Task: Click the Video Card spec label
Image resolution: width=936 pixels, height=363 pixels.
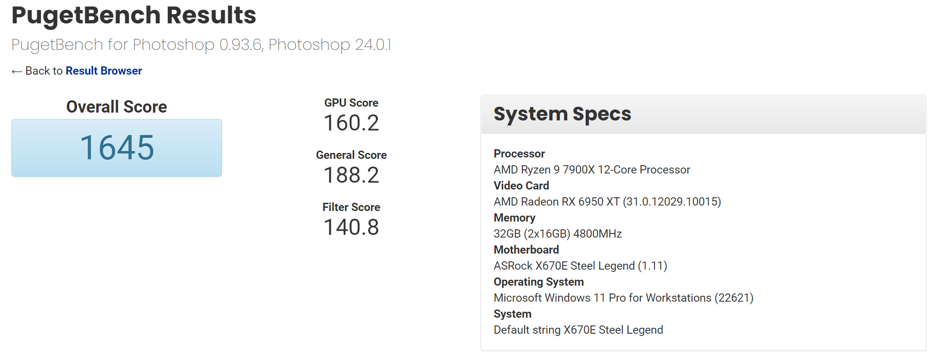Action: point(521,186)
